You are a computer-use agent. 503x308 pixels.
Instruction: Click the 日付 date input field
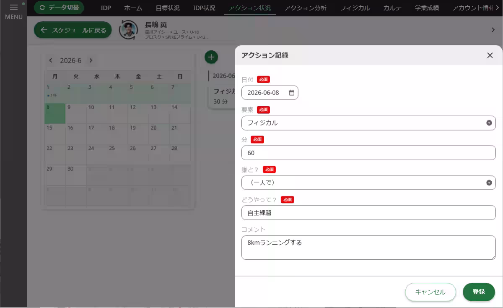tap(270, 93)
